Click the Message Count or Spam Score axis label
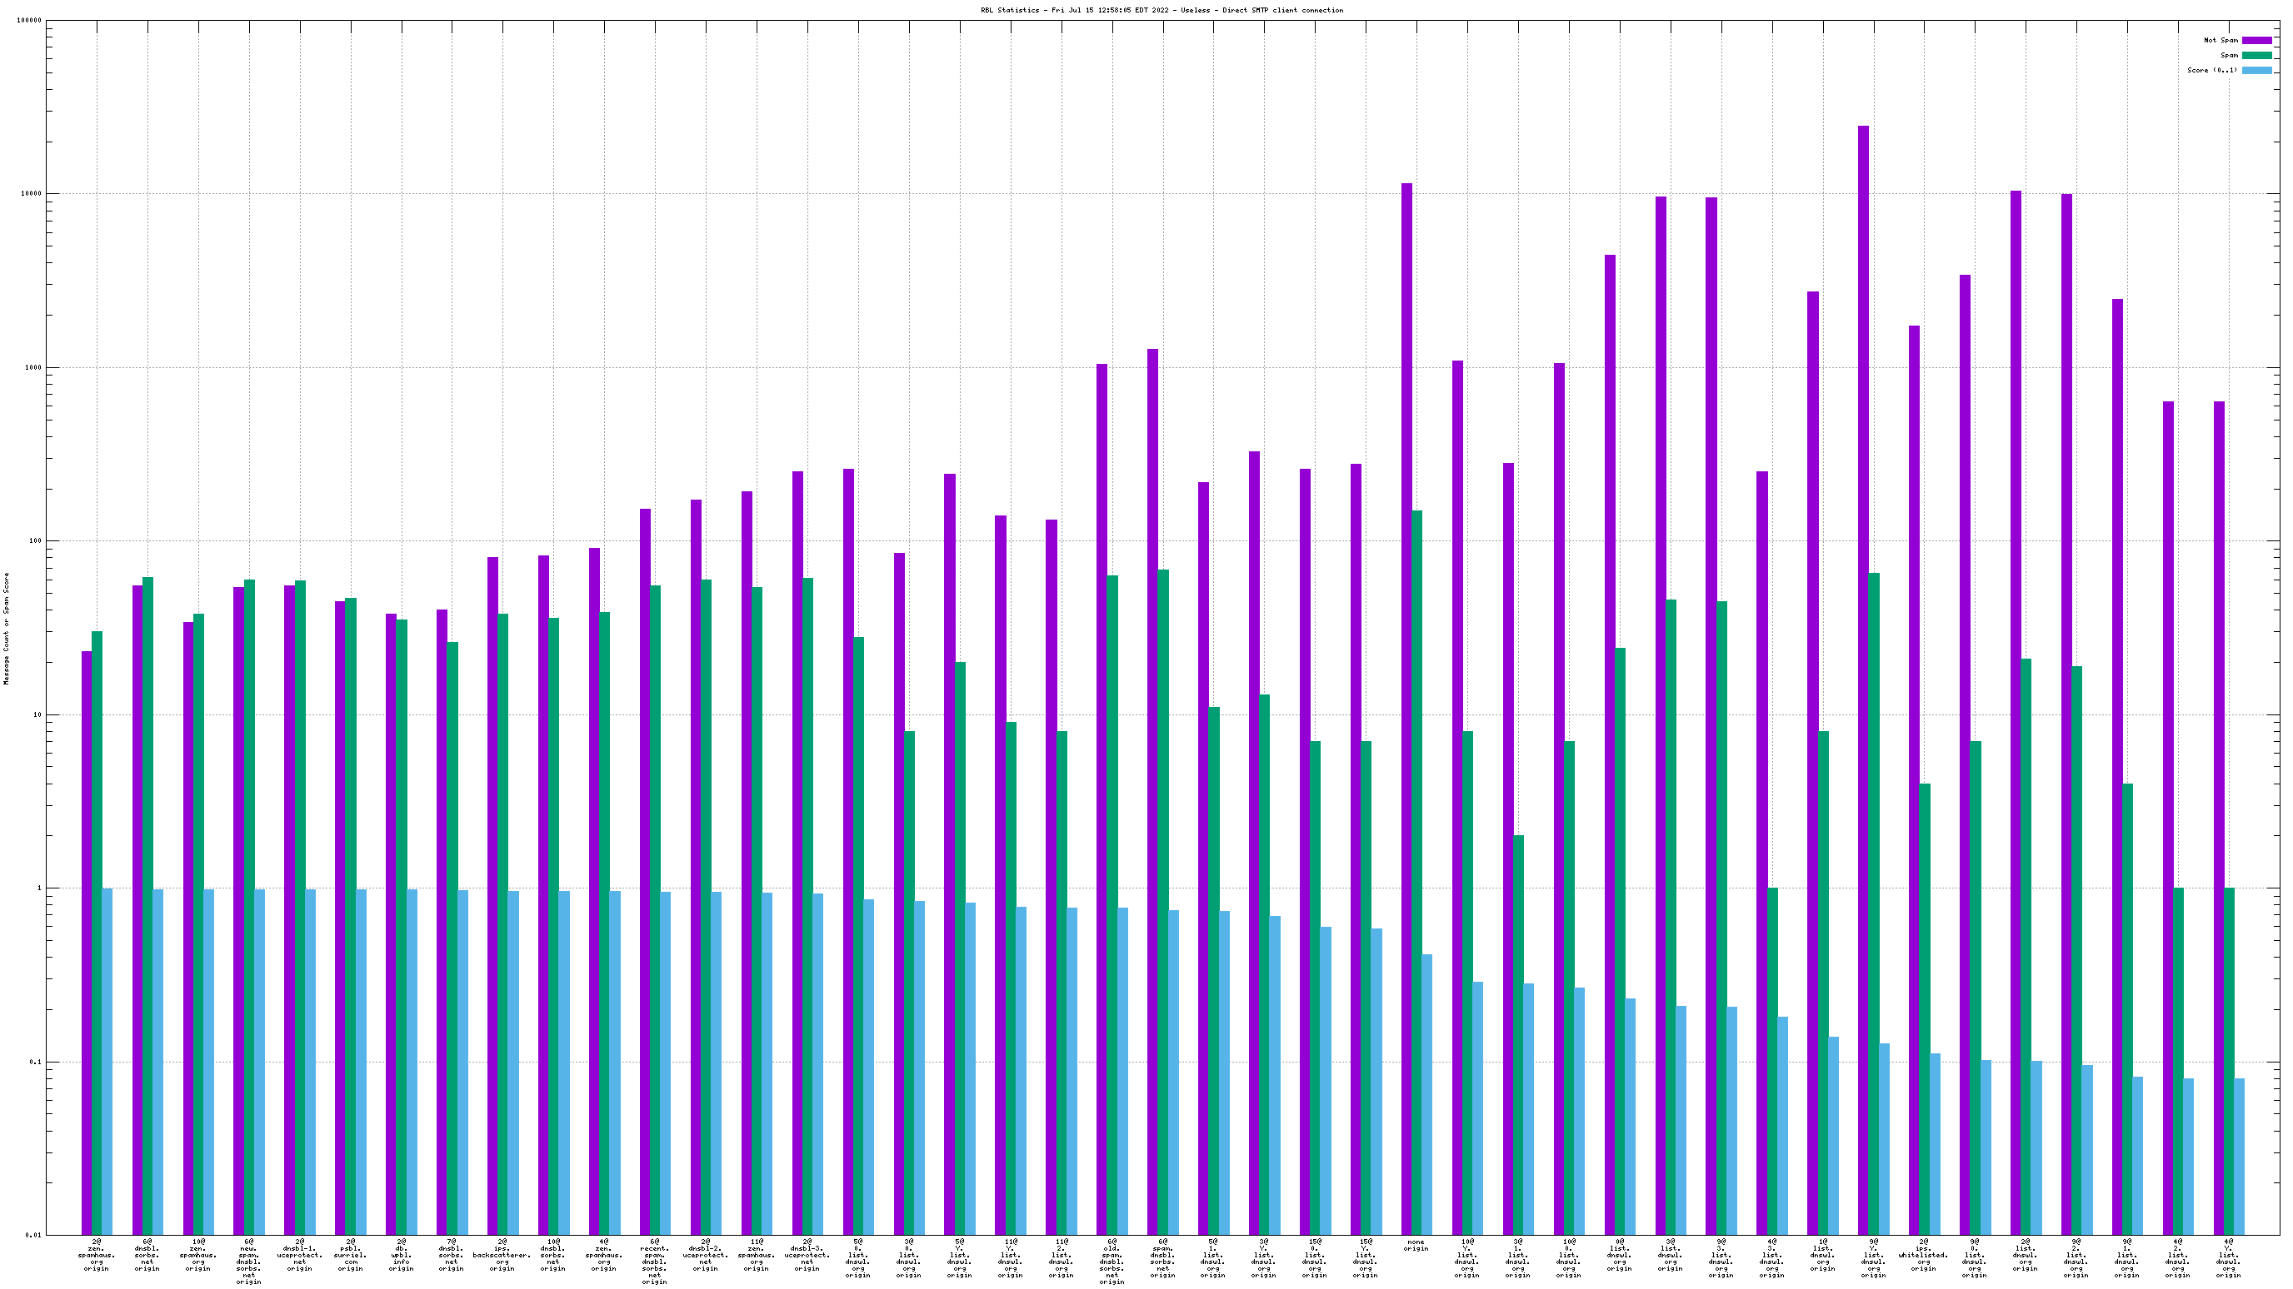Viewport: 2293px width, 1289px height. click(6, 628)
